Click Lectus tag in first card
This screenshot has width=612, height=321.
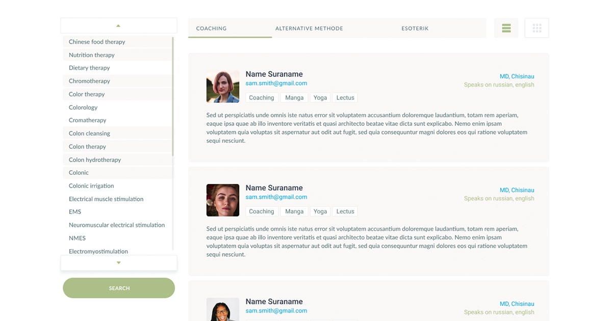345,98
